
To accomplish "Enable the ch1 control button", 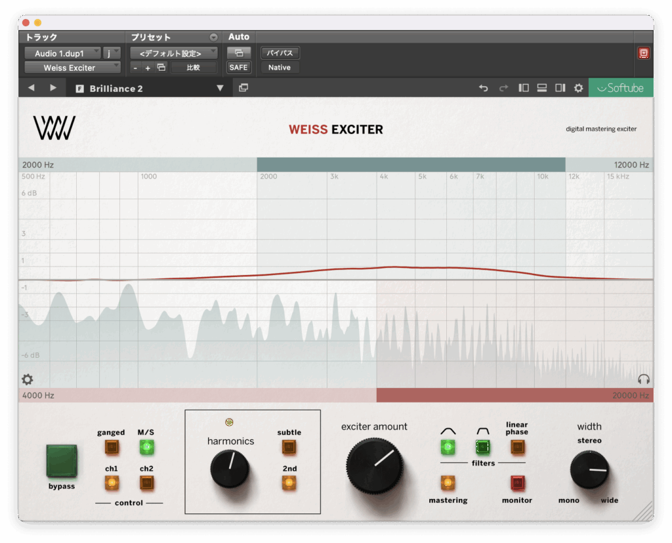I will click(112, 483).
